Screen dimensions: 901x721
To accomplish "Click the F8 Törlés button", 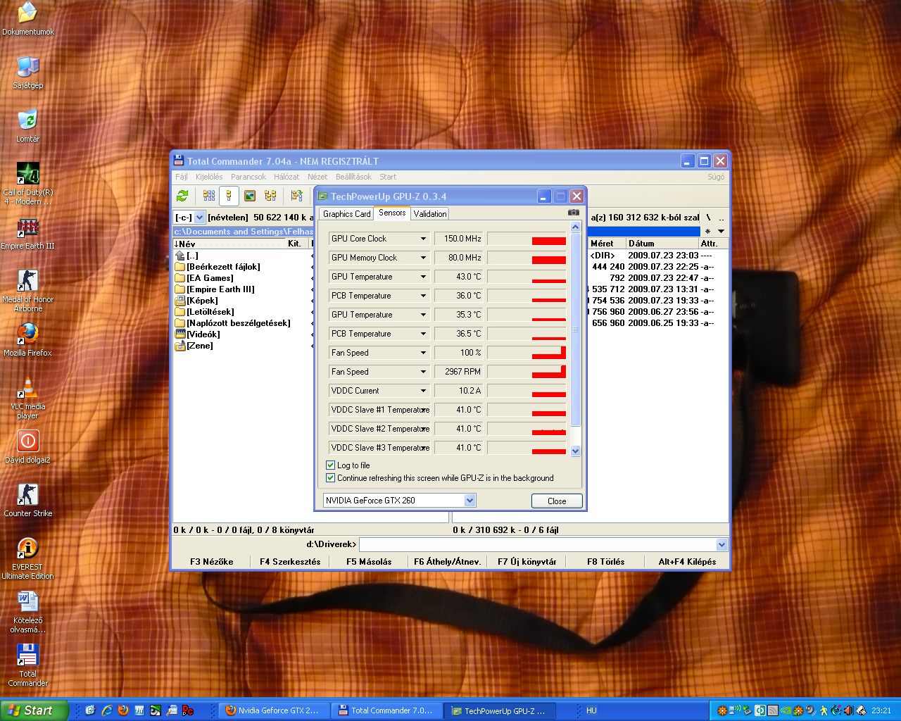I will coord(606,561).
